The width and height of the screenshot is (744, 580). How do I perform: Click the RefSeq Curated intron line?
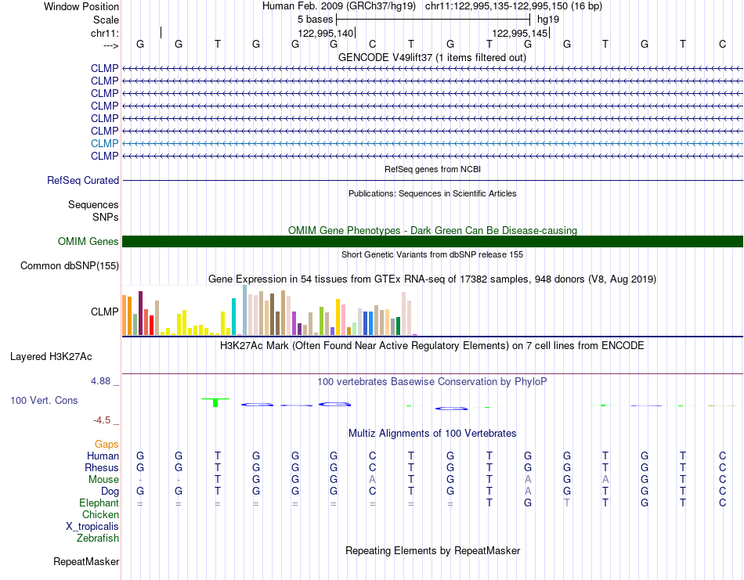(x=432, y=180)
